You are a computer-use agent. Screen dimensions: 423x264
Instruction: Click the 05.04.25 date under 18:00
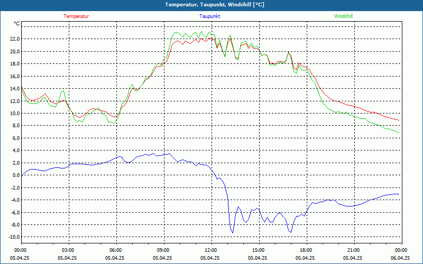pos(305,258)
